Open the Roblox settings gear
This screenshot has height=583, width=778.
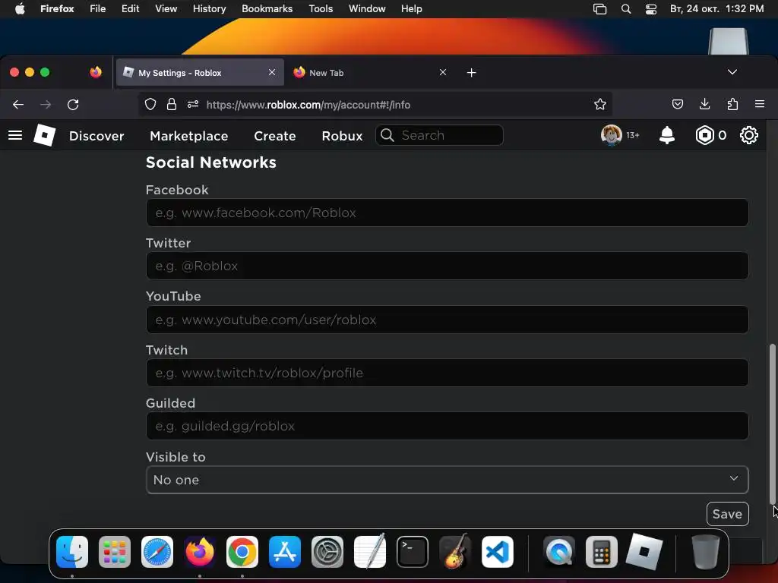[748, 135]
